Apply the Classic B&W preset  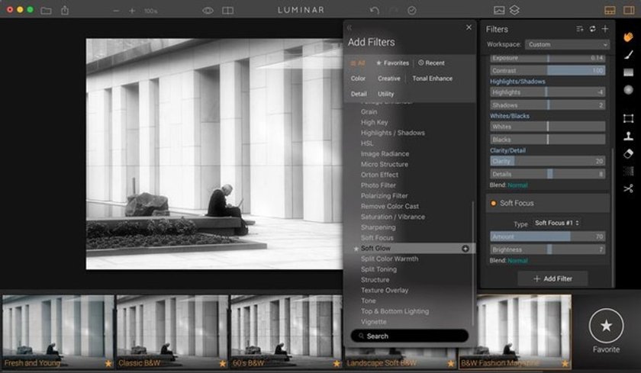point(172,332)
